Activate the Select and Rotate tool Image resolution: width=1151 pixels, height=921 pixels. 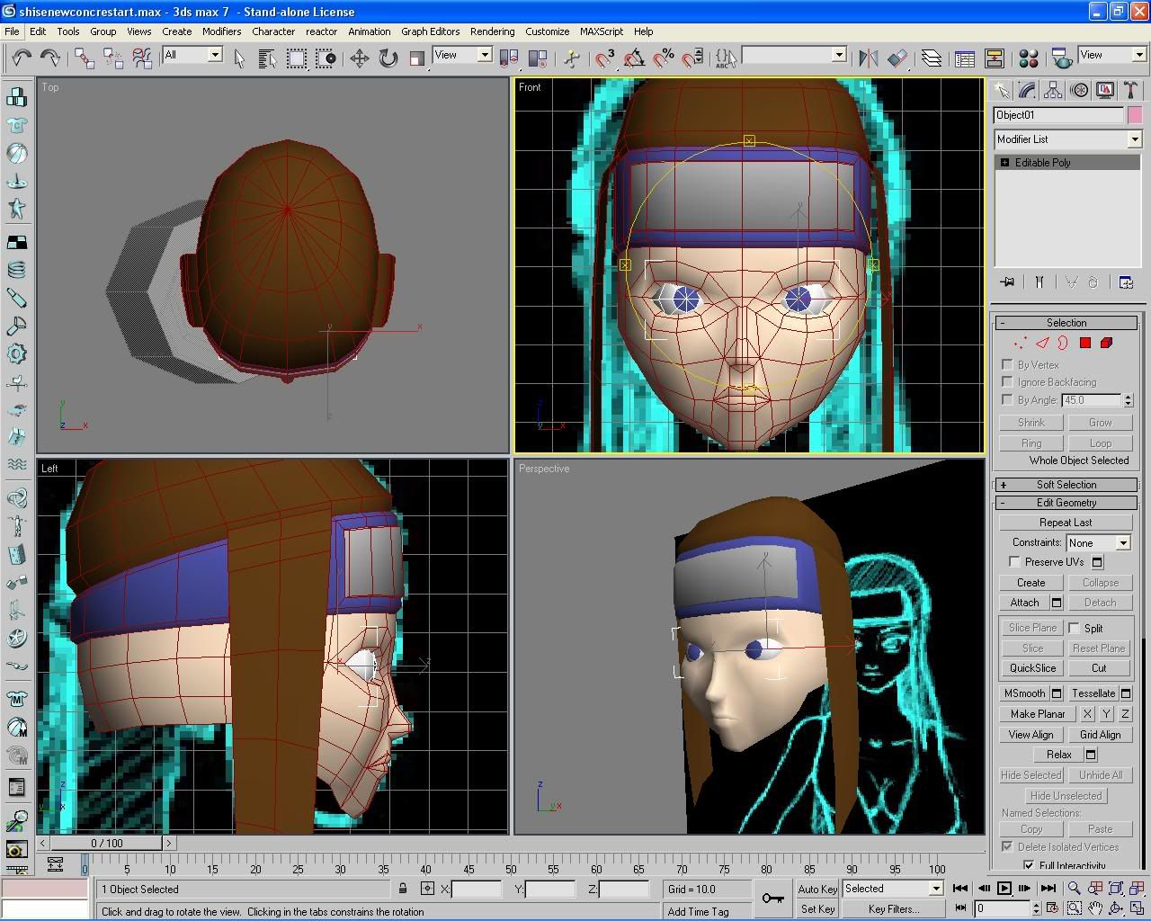[388, 58]
